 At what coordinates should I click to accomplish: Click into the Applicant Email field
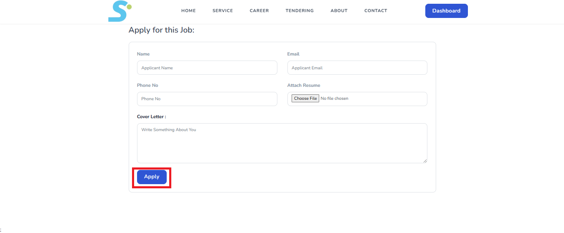pyautogui.click(x=357, y=68)
